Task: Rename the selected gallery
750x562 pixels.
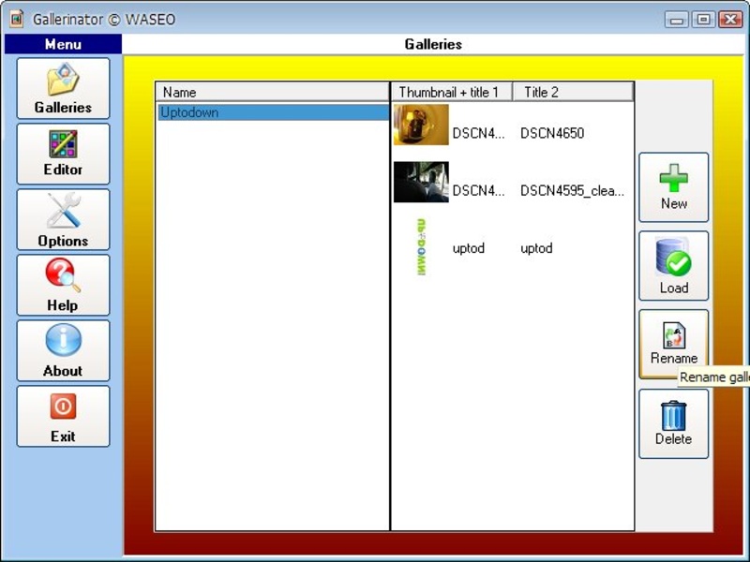Action: [673, 344]
